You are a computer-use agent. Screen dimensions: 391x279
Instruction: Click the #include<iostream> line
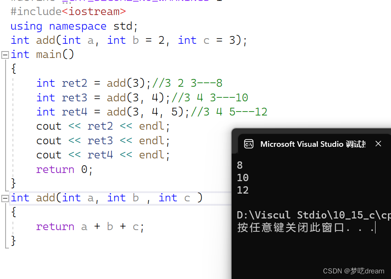68,12
